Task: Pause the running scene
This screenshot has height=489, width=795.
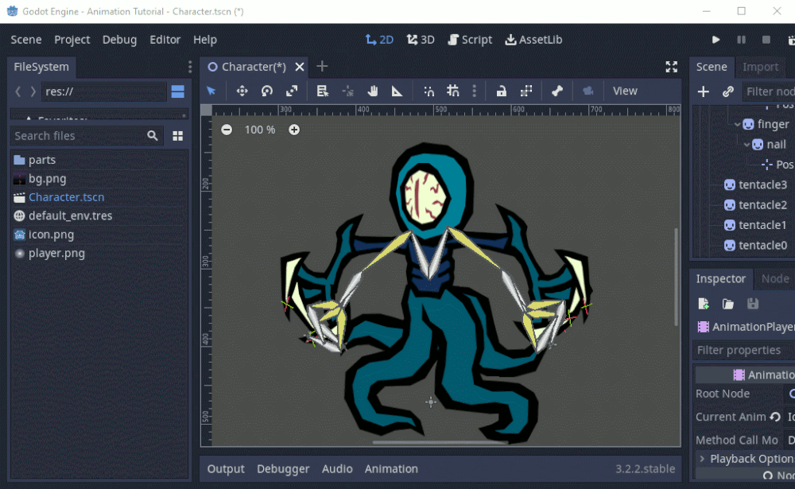Action: (x=741, y=40)
